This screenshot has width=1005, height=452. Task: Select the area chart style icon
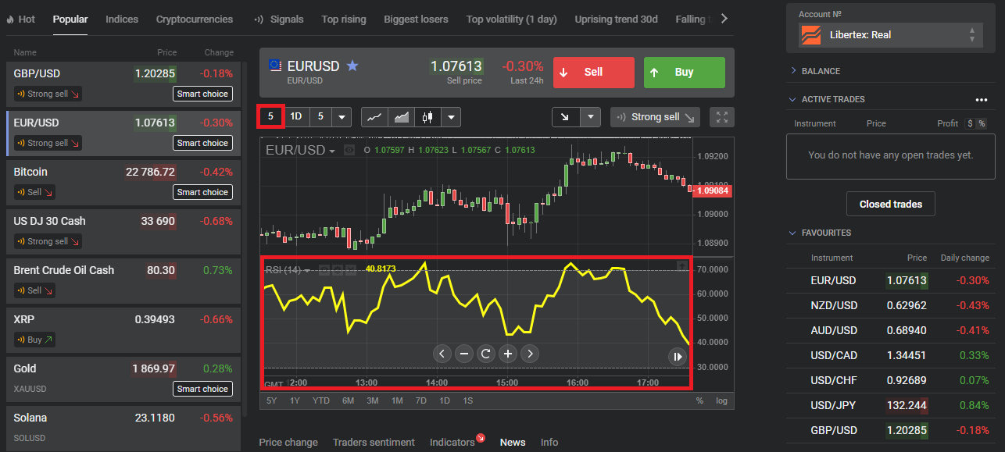(x=401, y=116)
